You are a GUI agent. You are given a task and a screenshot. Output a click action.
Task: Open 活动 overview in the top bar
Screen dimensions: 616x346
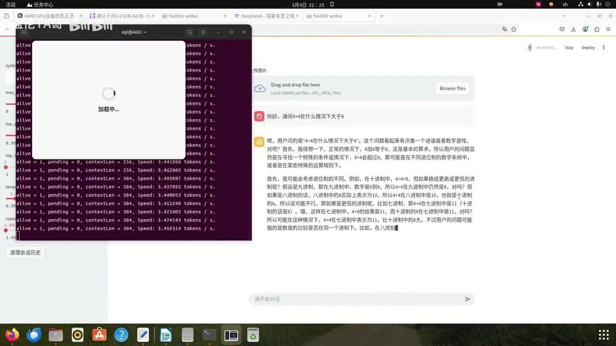tap(10, 4)
